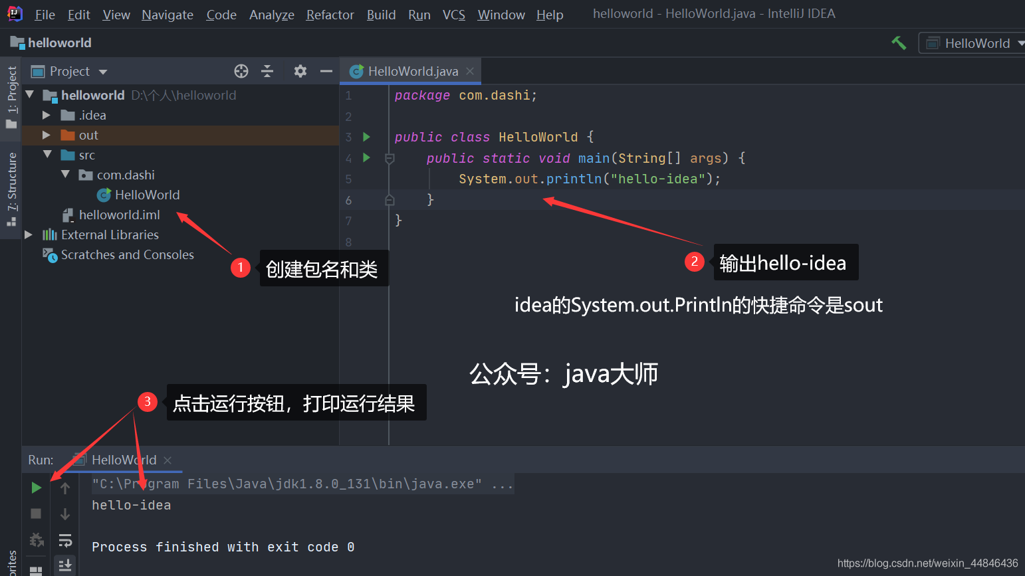This screenshot has height=576, width=1025.
Task: Toggle the 1: Project tool window sidebar button
Action: 11,98
